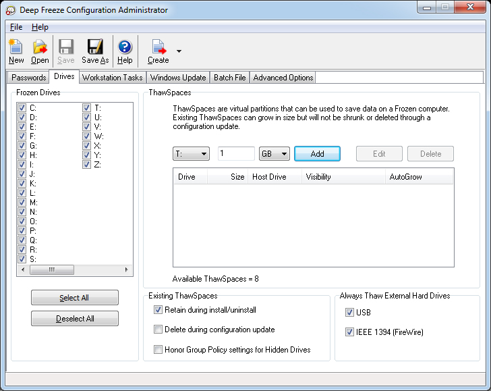The width and height of the screenshot is (491, 391).
Task: Toggle the W: frozen drive checkbox
Action: (x=87, y=136)
